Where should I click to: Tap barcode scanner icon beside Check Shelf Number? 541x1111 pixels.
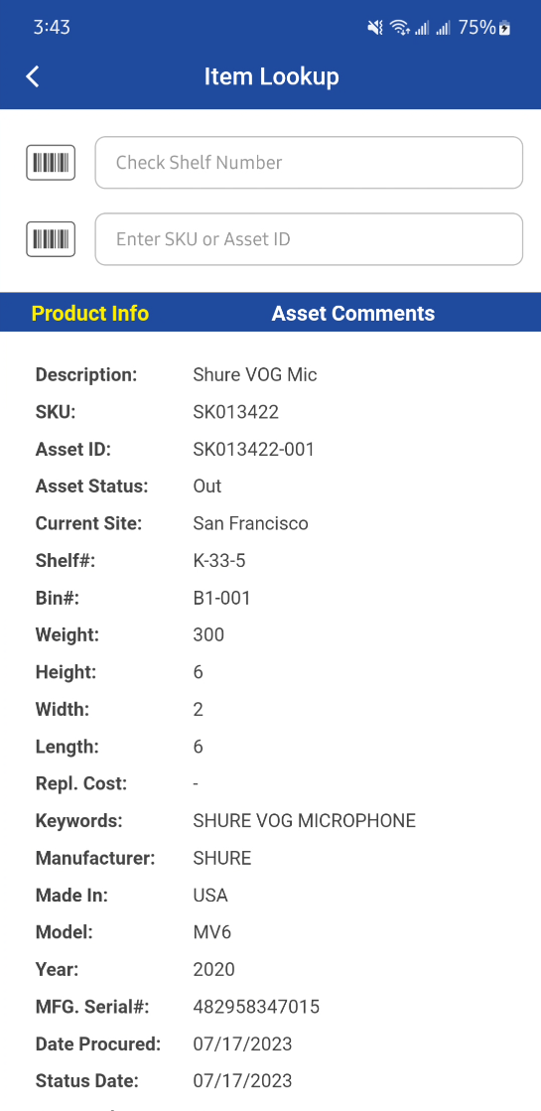[51, 163]
